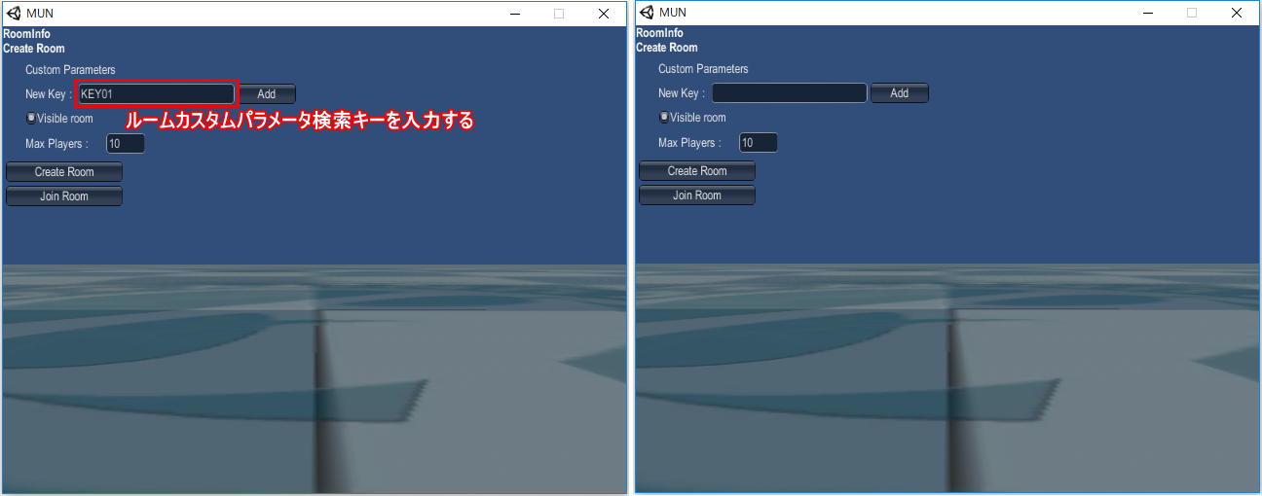Click the Max Players field in the right window
The image size is (1262, 496).
coord(759,142)
